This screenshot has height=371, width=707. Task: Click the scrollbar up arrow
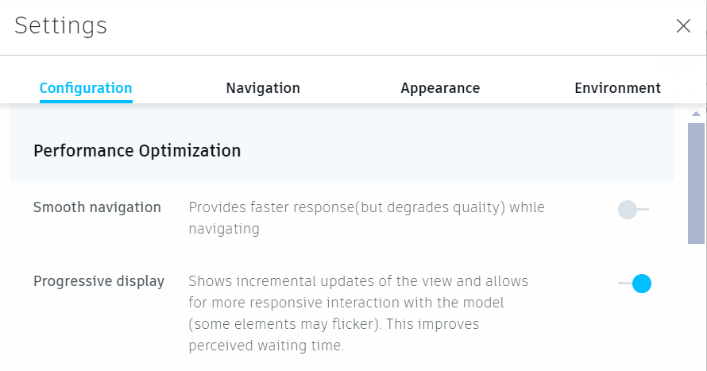[697, 115]
